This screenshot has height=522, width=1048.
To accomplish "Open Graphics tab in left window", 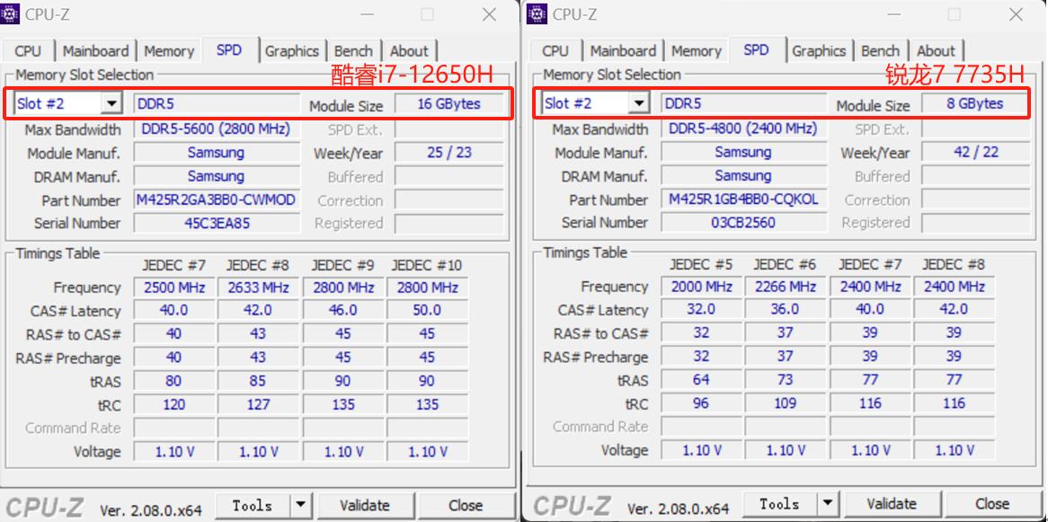I will tap(292, 51).
